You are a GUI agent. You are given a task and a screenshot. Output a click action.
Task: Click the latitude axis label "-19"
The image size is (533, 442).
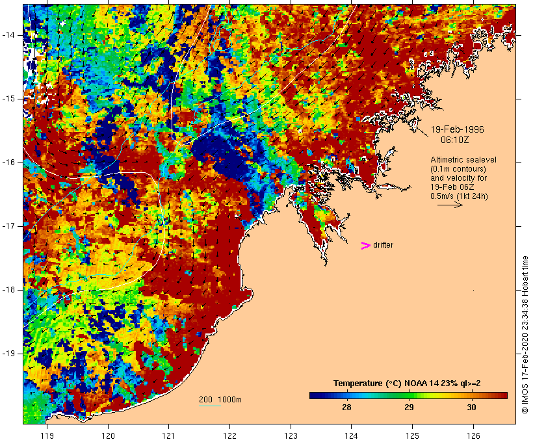coord(8,354)
